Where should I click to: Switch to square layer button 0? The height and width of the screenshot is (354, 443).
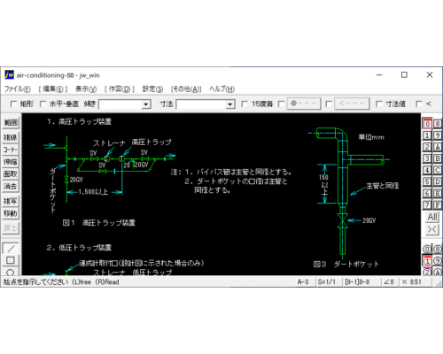[x=427, y=124]
